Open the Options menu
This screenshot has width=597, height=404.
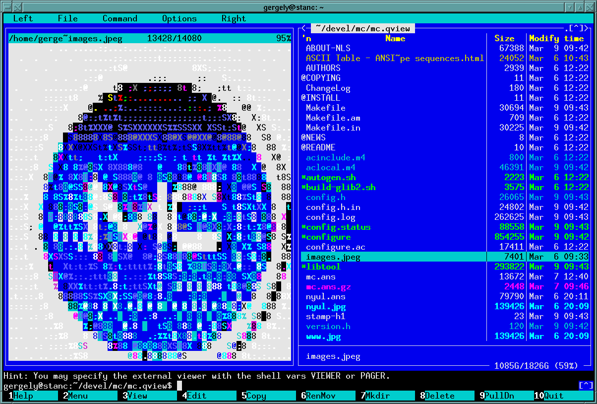[179, 18]
